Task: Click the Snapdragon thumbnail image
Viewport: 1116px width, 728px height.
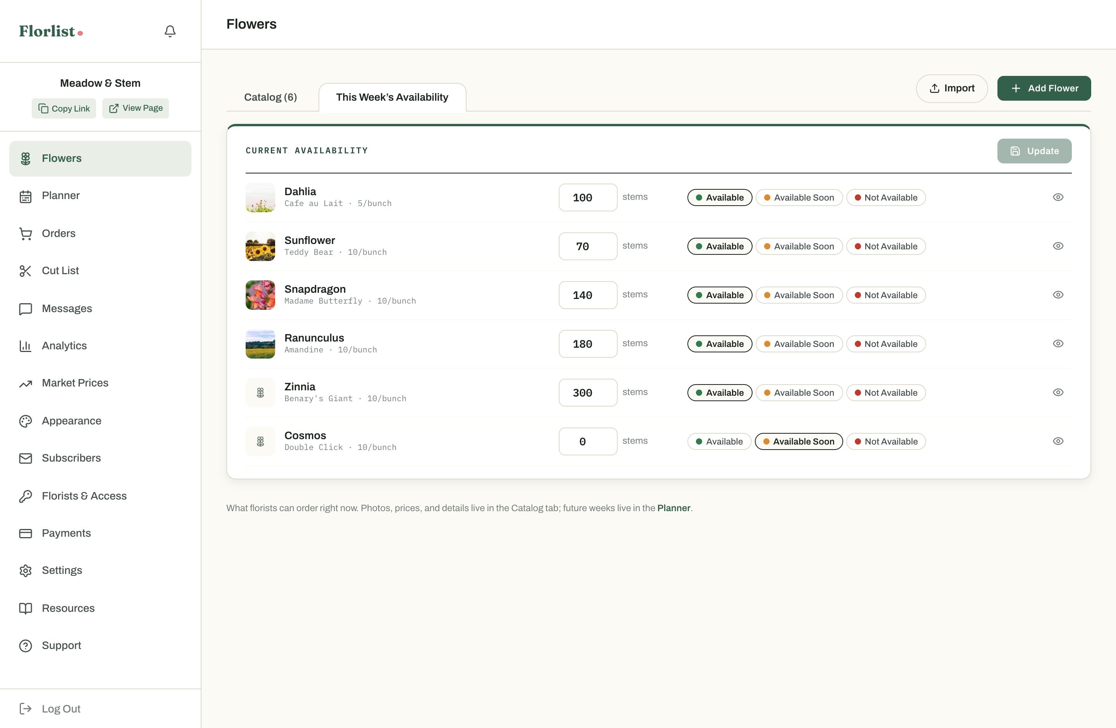Action: point(260,295)
